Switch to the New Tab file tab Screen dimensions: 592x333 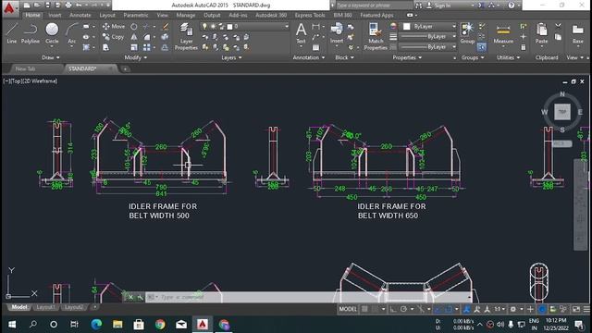click(26, 68)
